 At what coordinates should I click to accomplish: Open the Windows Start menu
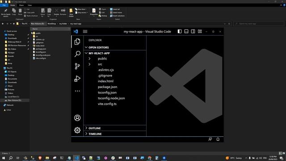pyautogui.click(x=4, y=158)
